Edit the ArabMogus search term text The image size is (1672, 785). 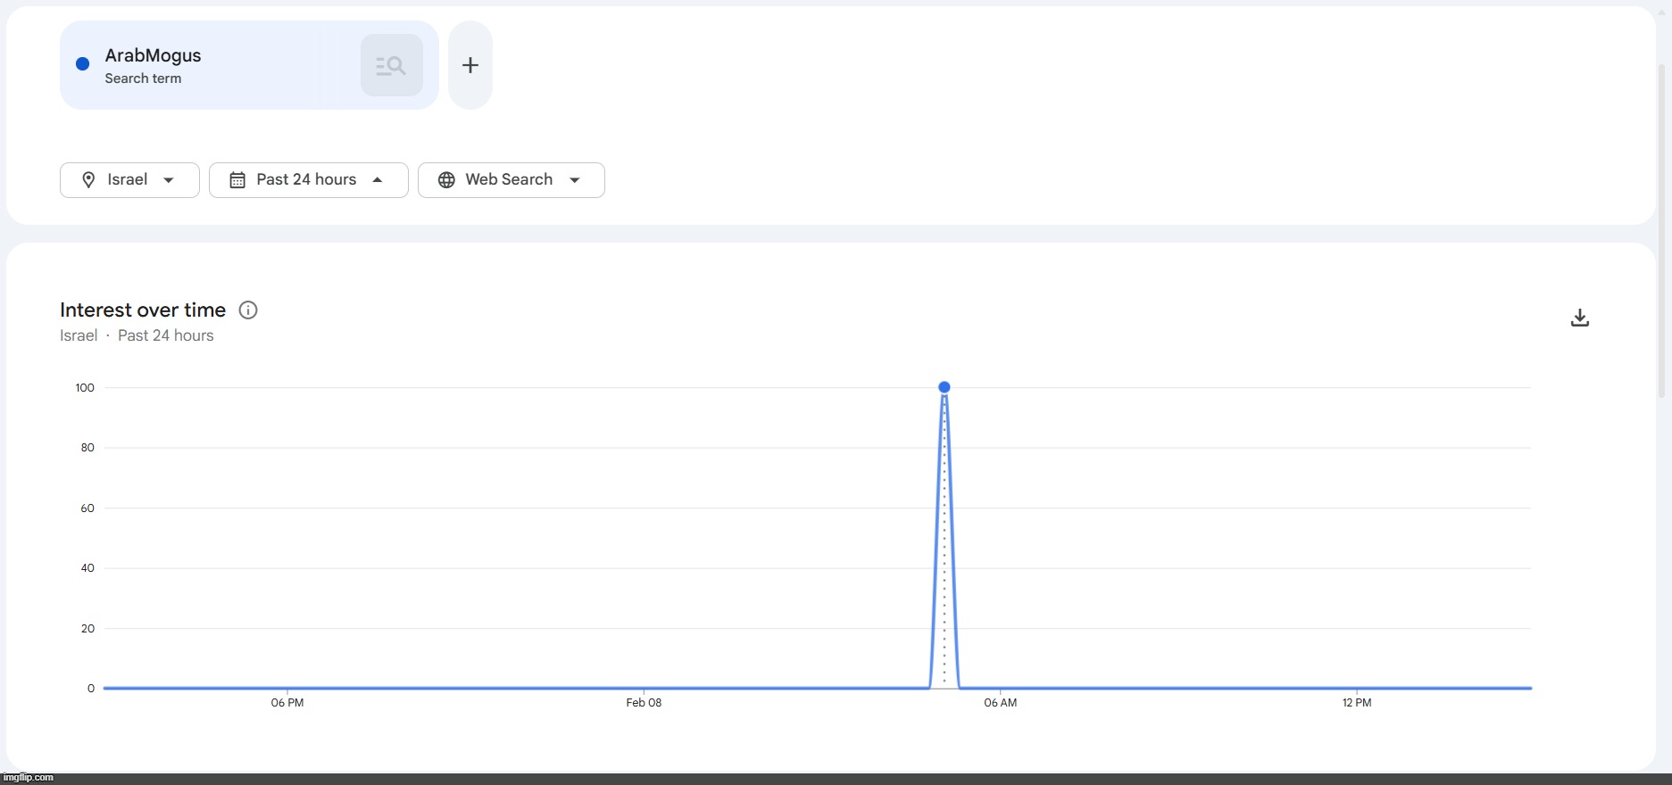coord(153,55)
